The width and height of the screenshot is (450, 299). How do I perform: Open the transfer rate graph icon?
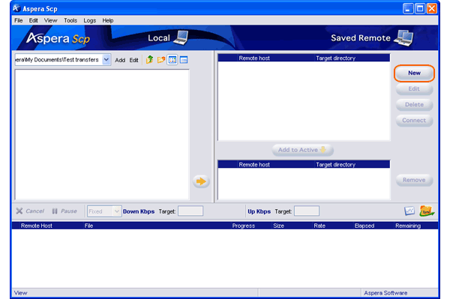[x=409, y=211]
